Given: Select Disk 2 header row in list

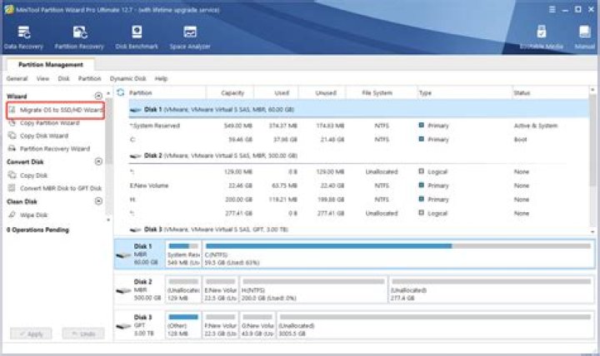Looking at the screenshot, I should (x=359, y=156).
